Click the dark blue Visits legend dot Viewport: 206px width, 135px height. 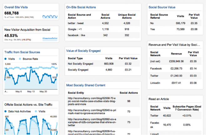point(6,59)
